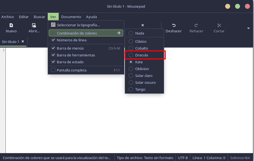Click the Cortar scissors icon

[x=219, y=25]
